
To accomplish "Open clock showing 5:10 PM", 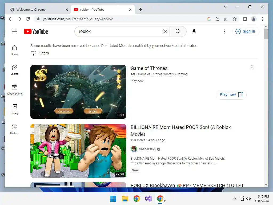I will tap(262, 199).
